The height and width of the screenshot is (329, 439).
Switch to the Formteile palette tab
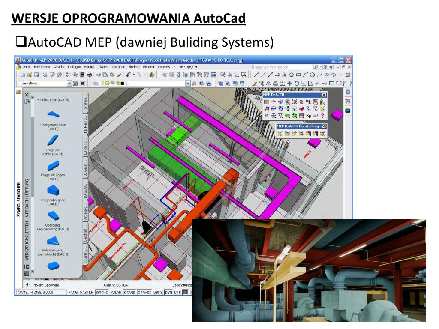pyautogui.click(x=85, y=102)
